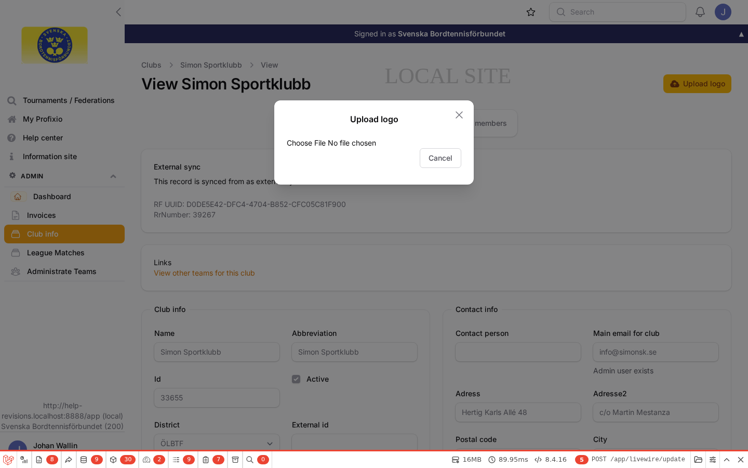
Task: Open the debug bar archive box tab
Action: [x=235, y=460]
